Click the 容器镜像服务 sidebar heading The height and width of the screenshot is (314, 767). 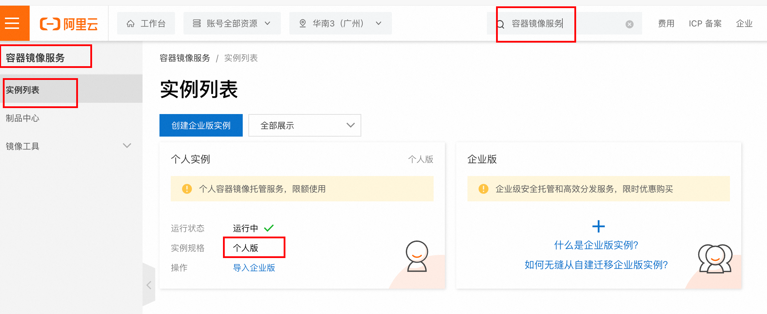35,58
